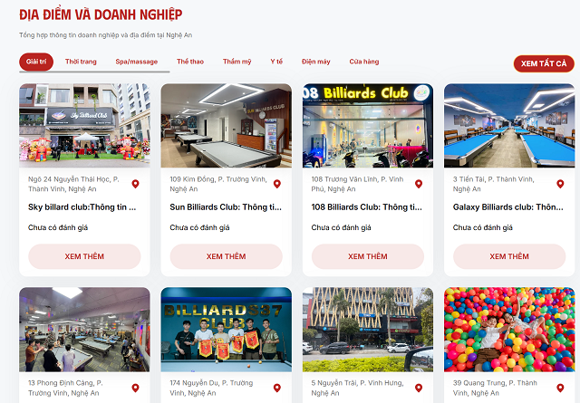Screen dimensions: 580x403
Task: Click the XEM TẤT CẢ button
Action: click(544, 63)
